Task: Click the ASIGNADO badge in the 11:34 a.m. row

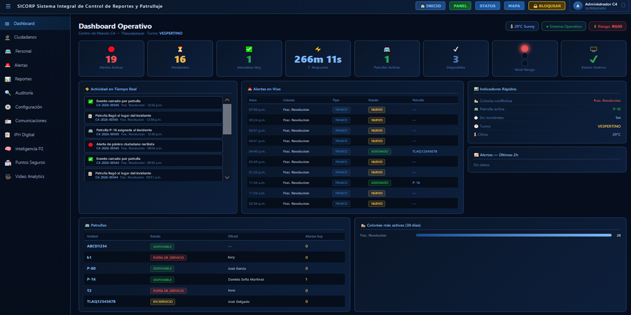Action: coord(379,183)
